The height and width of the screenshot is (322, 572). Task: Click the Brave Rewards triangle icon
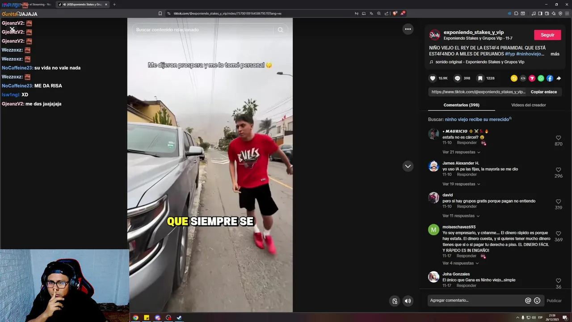(x=402, y=13)
